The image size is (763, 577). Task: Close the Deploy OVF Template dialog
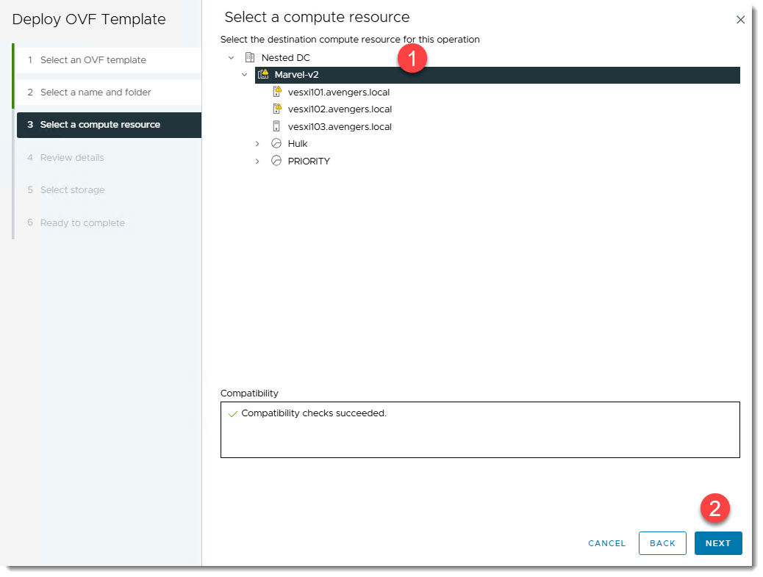click(x=740, y=20)
